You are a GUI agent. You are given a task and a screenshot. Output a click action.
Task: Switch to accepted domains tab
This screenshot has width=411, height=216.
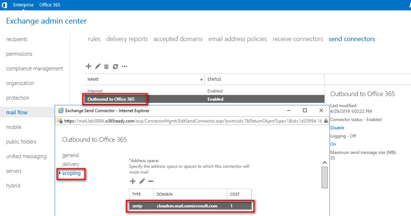[178, 39]
